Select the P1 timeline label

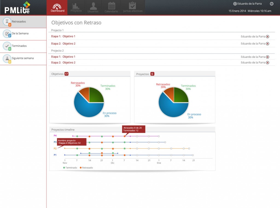point(55,155)
